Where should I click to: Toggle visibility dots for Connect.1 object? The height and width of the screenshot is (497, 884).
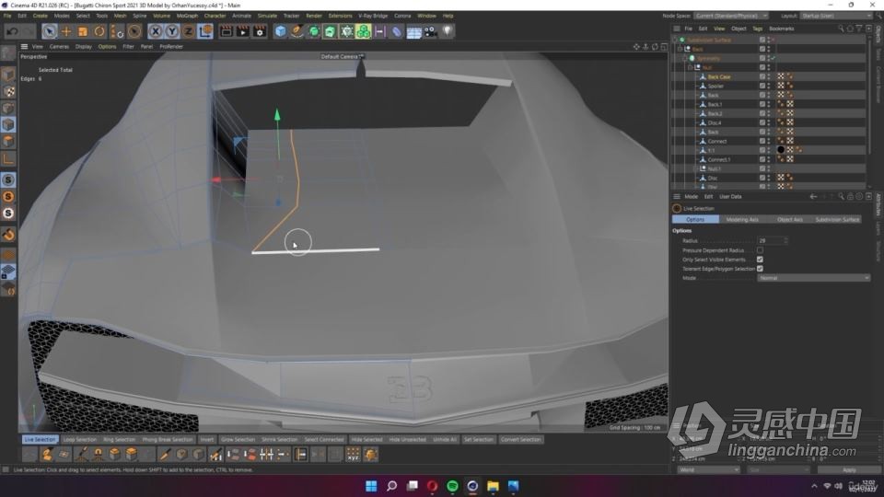pyautogui.click(x=769, y=159)
